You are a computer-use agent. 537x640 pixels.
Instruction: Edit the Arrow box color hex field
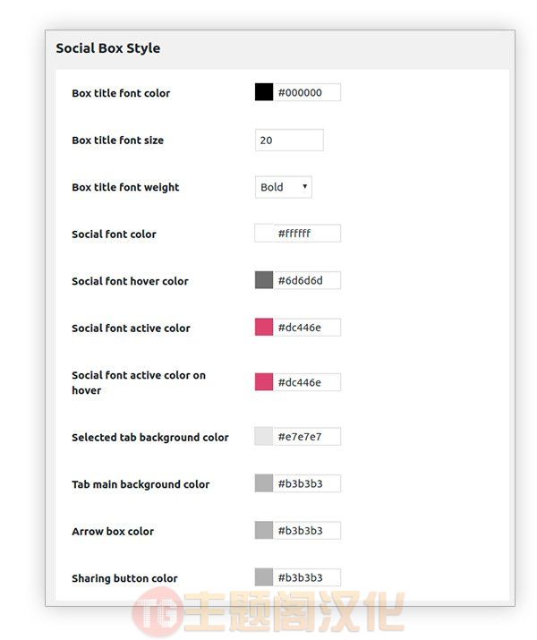pos(307,530)
